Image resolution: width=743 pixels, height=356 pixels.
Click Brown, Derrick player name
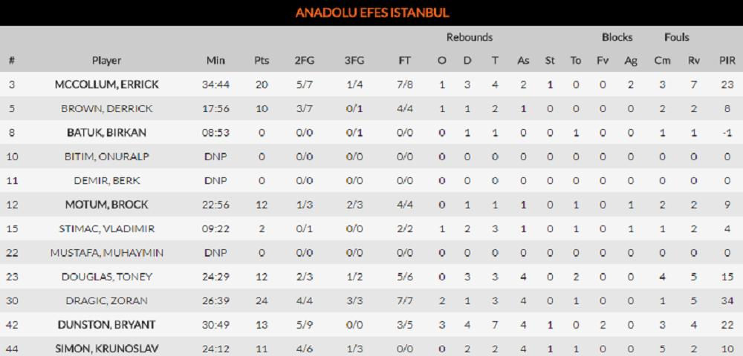[x=106, y=108]
